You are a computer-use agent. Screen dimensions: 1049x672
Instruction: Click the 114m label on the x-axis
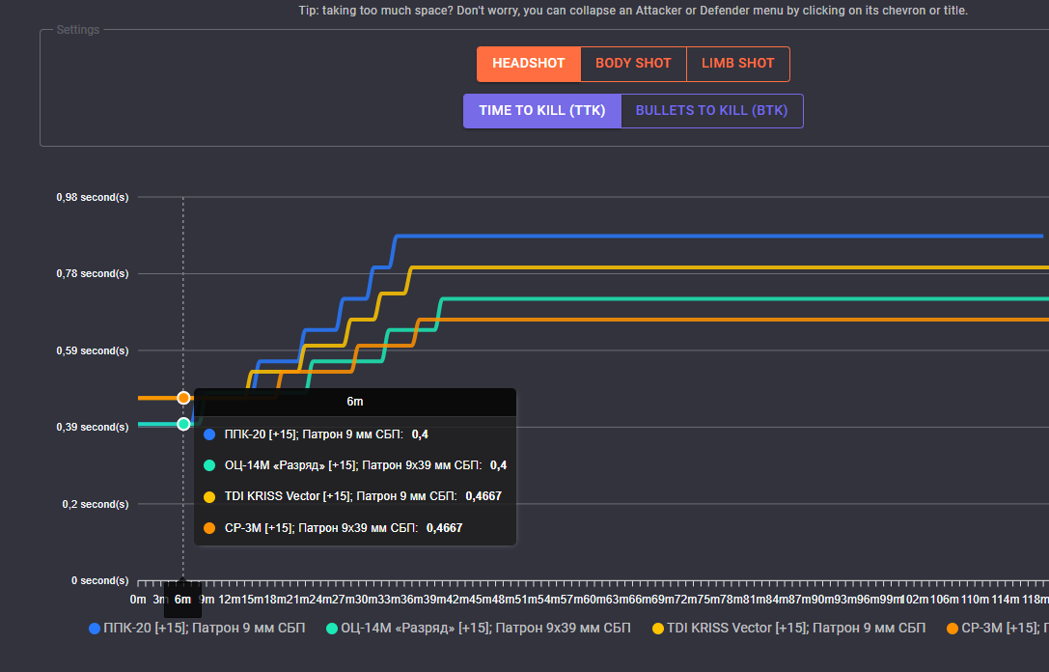pos(1006,599)
